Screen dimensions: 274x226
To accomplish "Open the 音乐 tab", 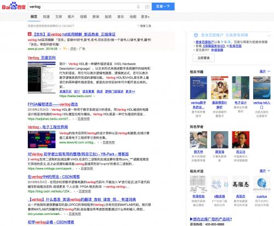I will pyautogui.click(x=121, y=16).
